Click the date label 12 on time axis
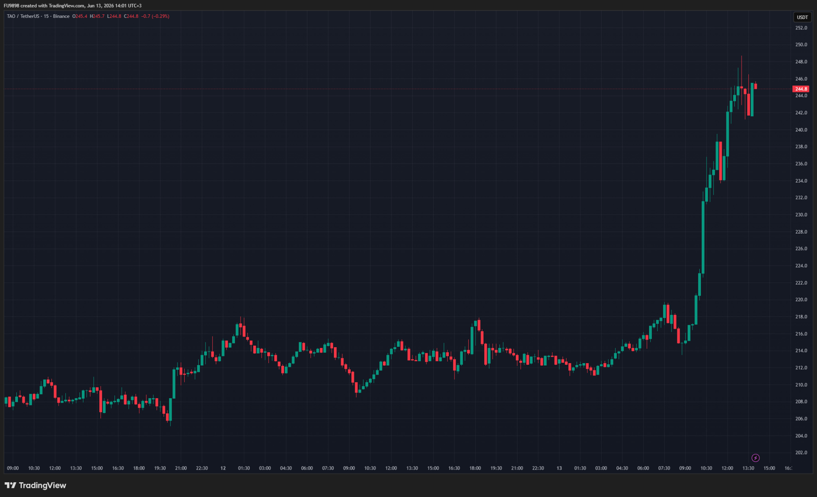Screen dimensions: 817x497 [223, 468]
